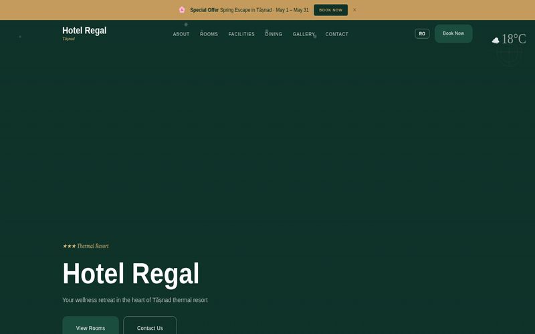Open the Facilities navigation link

[x=241, y=34]
